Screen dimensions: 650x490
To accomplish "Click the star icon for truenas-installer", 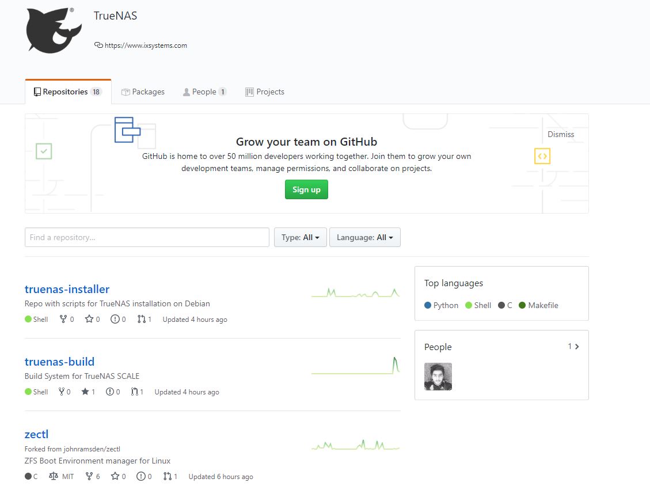I will 89,319.
